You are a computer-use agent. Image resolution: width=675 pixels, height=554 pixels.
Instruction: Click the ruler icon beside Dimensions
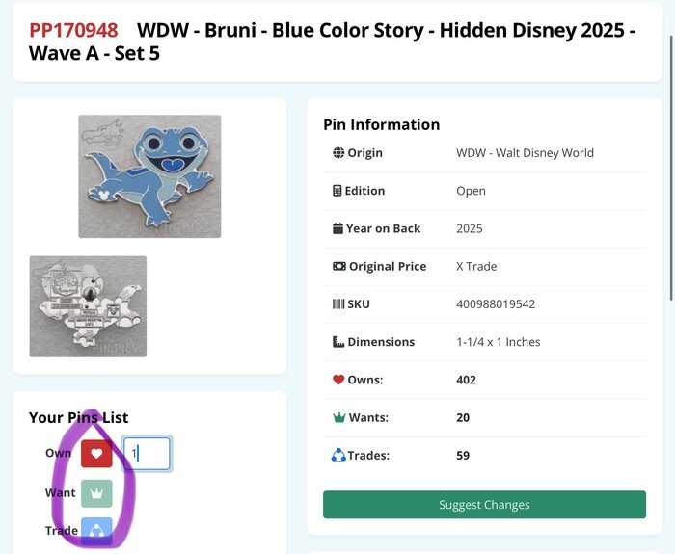coord(337,342)
